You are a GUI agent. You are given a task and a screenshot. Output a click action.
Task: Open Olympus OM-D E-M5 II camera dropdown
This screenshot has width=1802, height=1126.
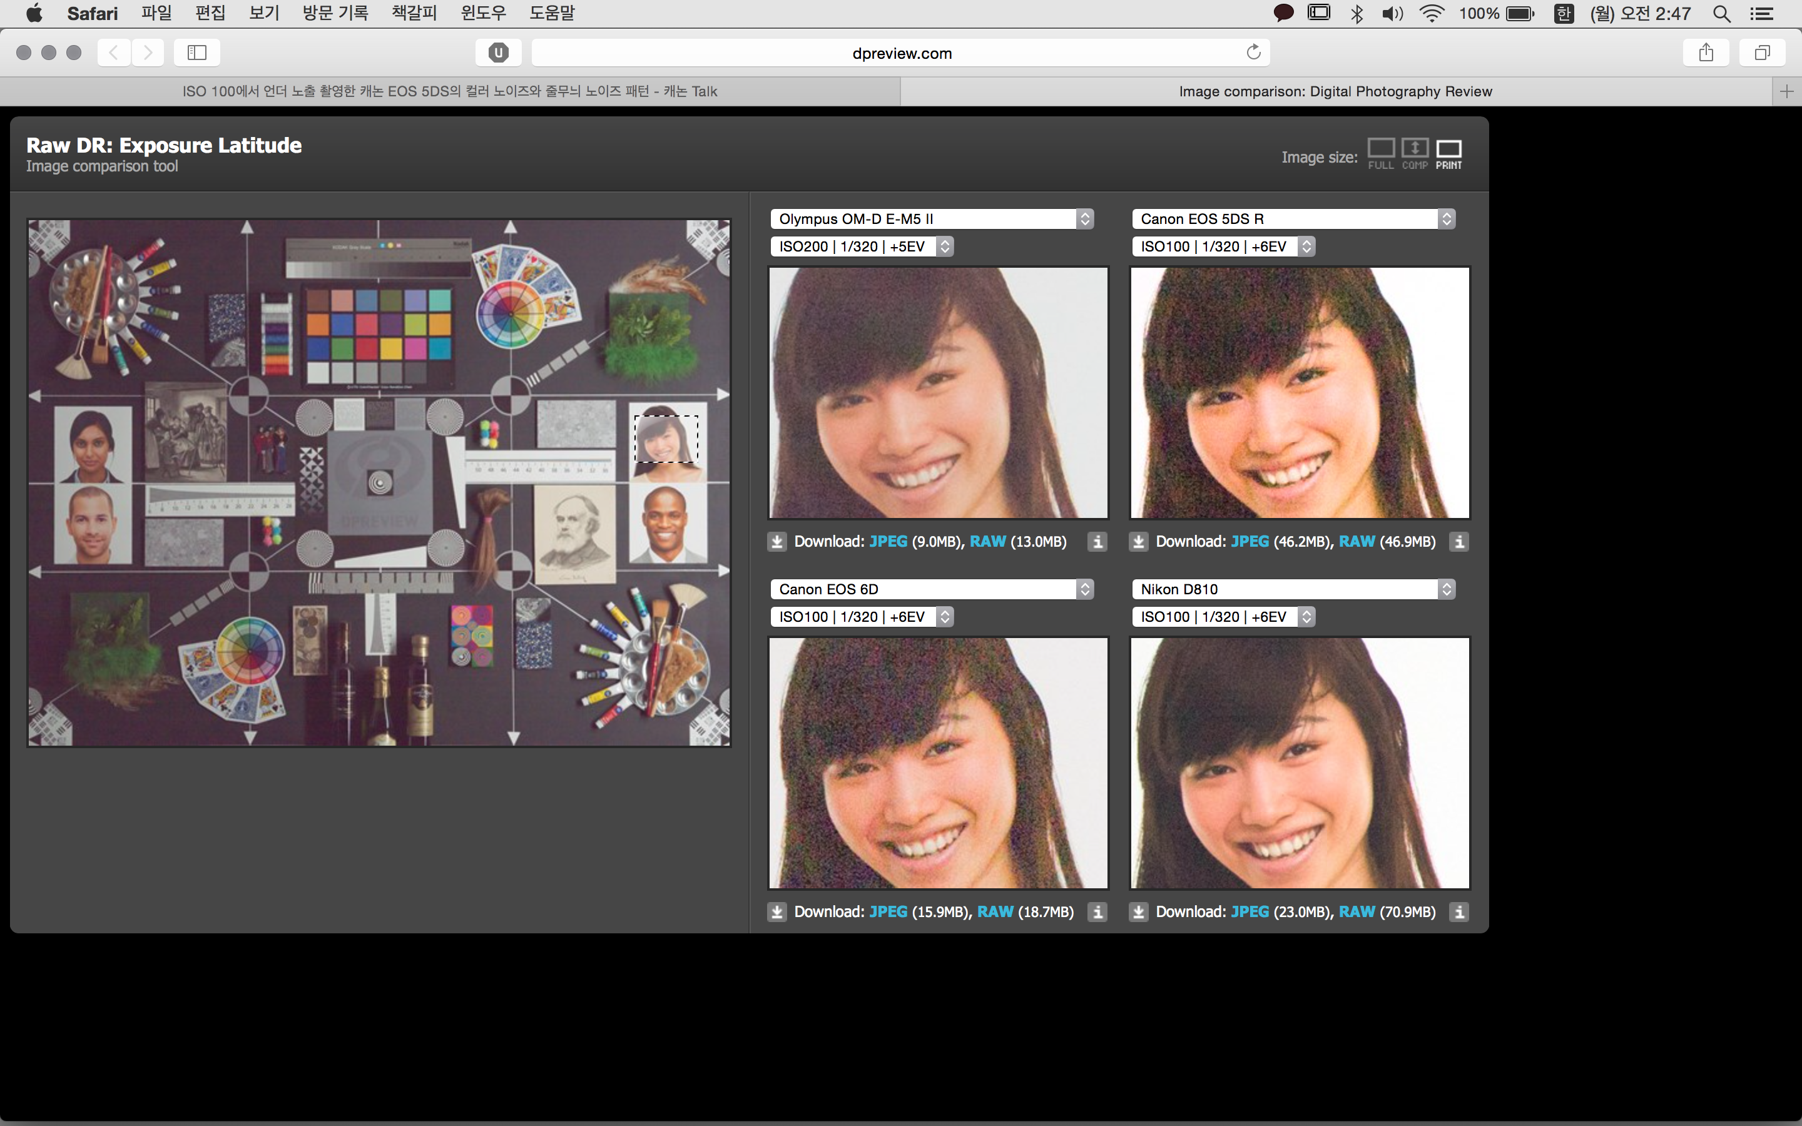931,219
